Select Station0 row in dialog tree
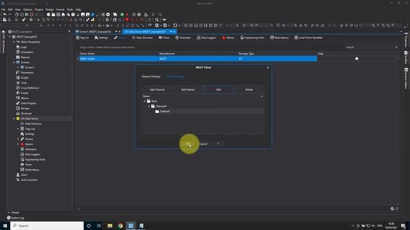The width and height of the screenshot is (410, 230). tap(203, 111)
